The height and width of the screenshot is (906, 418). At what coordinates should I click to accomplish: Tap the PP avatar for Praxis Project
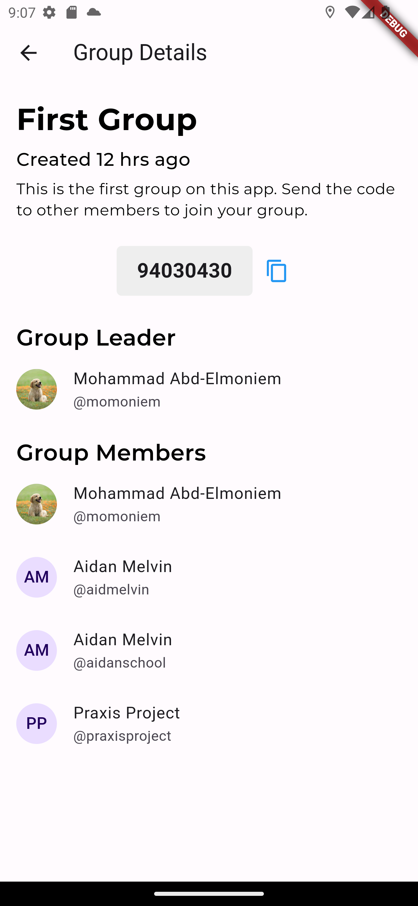click(x=37, y=723)
